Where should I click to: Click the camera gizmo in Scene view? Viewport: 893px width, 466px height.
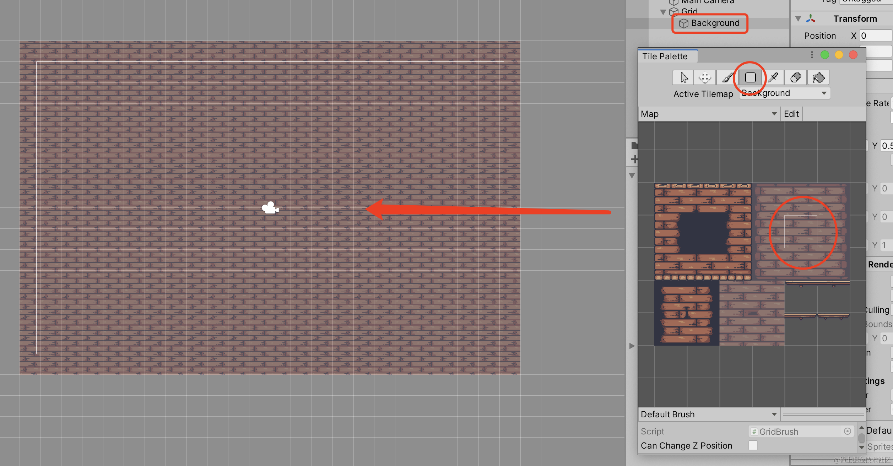[x=270, y=208]
